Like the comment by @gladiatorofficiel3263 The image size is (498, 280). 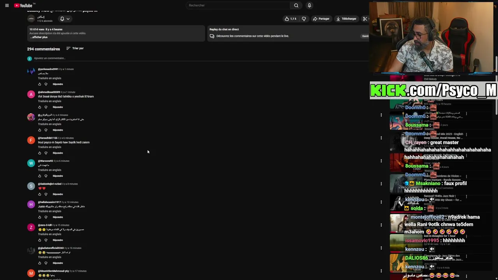click(40, 263)
